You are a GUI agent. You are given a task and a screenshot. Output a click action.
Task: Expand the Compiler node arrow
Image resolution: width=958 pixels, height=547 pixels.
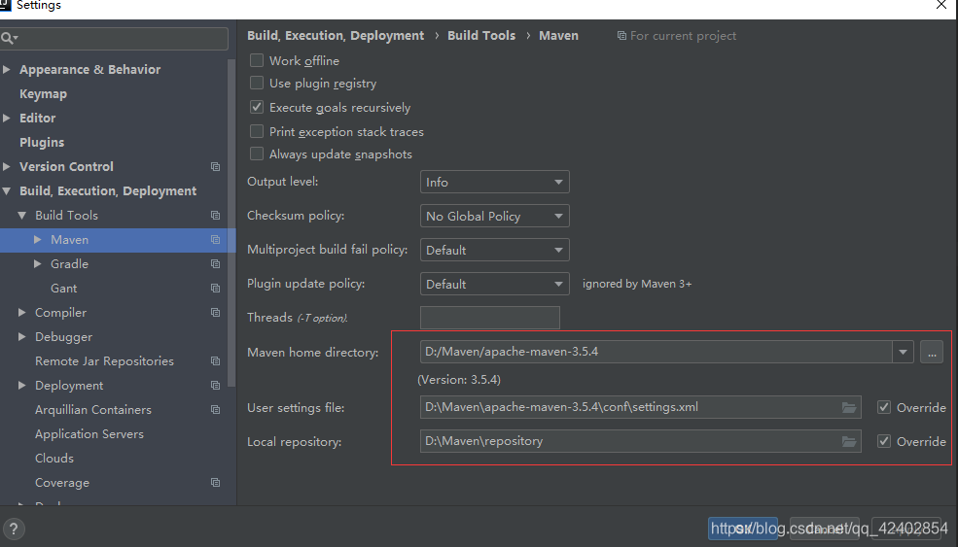click(22, 313)
